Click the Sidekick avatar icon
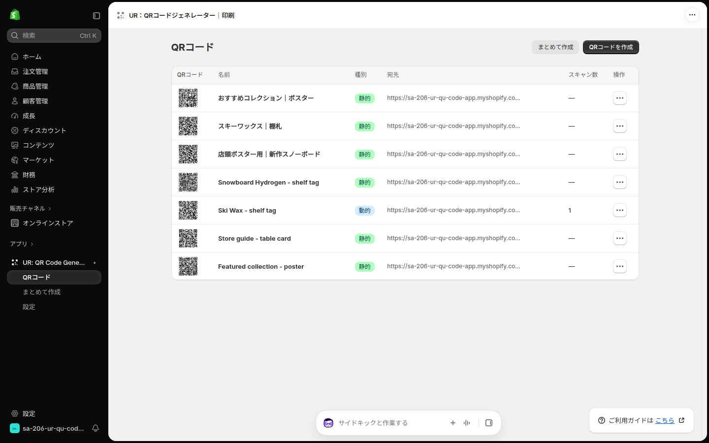This screenshot has height=443, width=709. 328,423
